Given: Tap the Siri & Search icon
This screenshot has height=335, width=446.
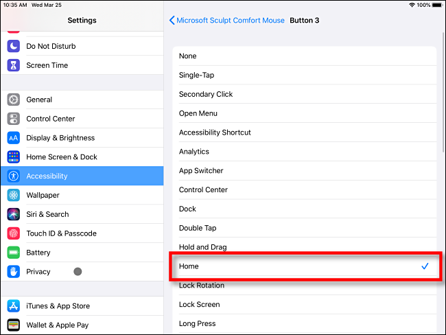Looking at the screenshot, I should [14, 214].
